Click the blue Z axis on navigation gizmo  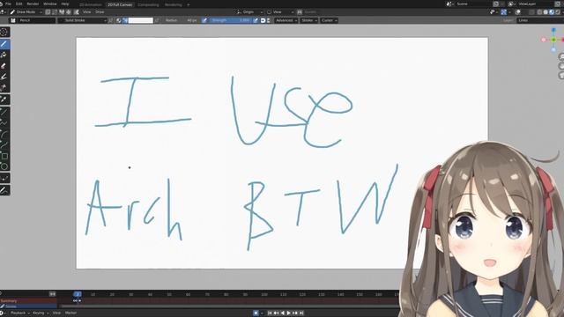tap(553, 31)
